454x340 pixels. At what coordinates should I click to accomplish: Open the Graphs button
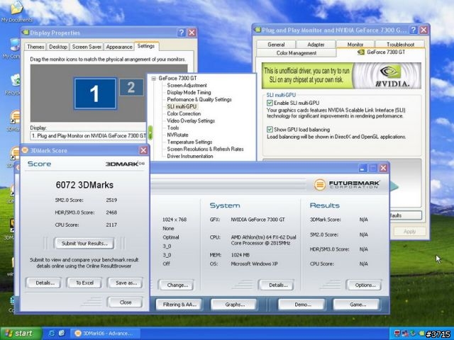tap(234, 305)
